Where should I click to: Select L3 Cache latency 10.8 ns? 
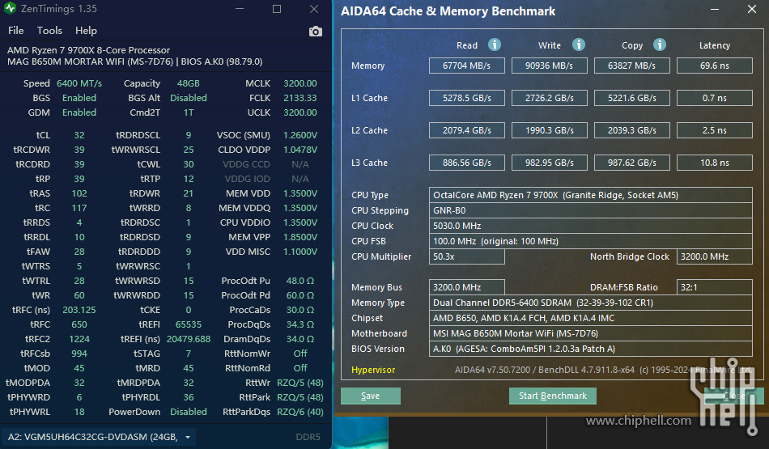click(x=715, y=163)
